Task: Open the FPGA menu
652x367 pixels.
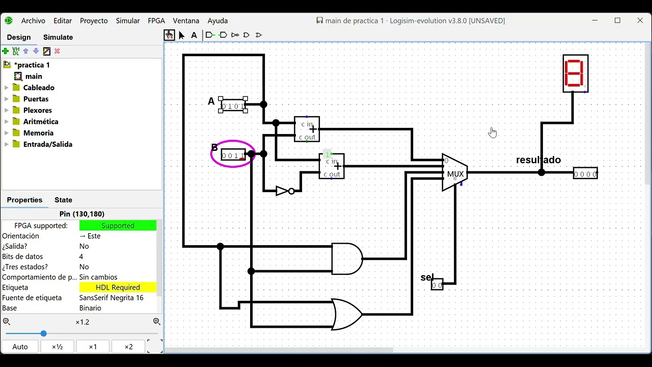Action: pos(156,21)
